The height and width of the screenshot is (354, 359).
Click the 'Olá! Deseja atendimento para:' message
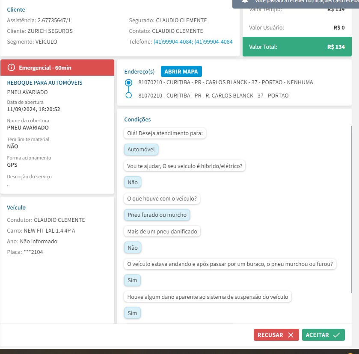[165, 133]
